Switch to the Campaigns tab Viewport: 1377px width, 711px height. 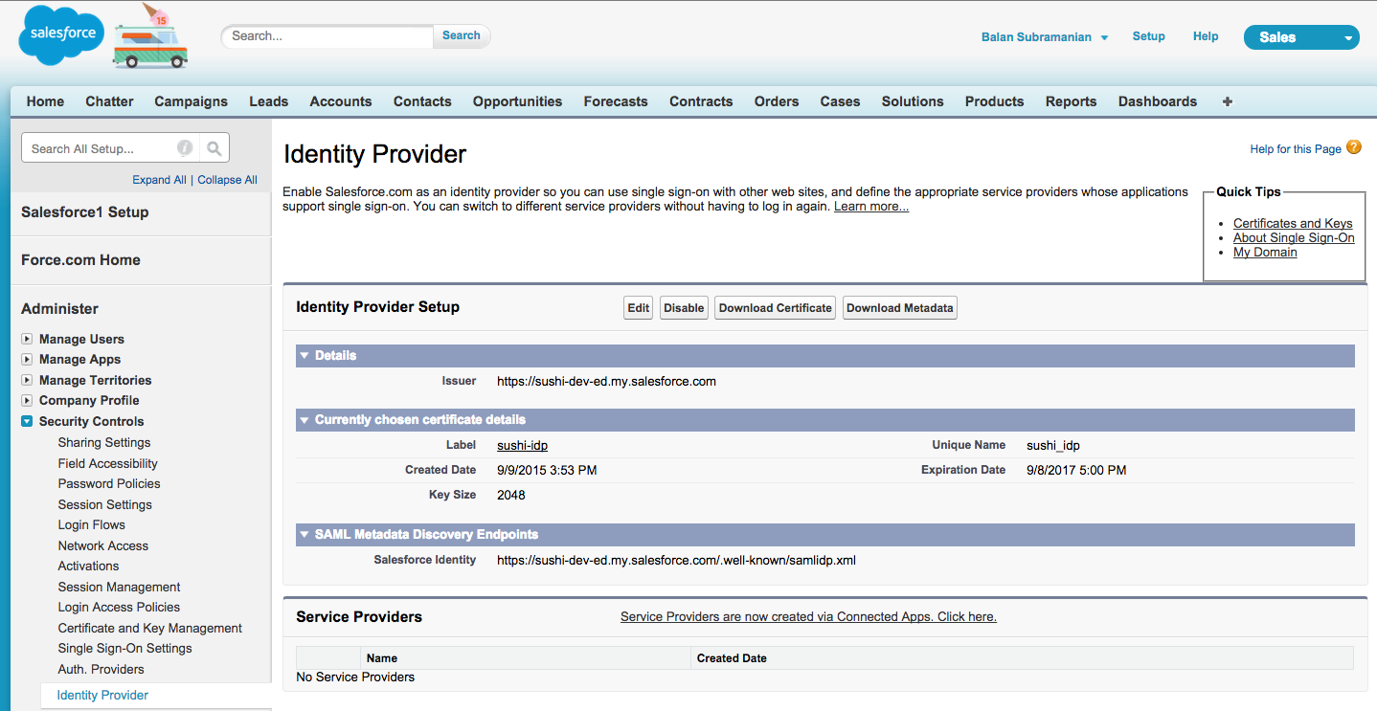point(191,101)
